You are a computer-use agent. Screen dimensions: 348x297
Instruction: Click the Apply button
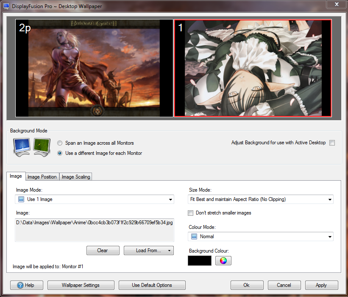pos(321,285)
